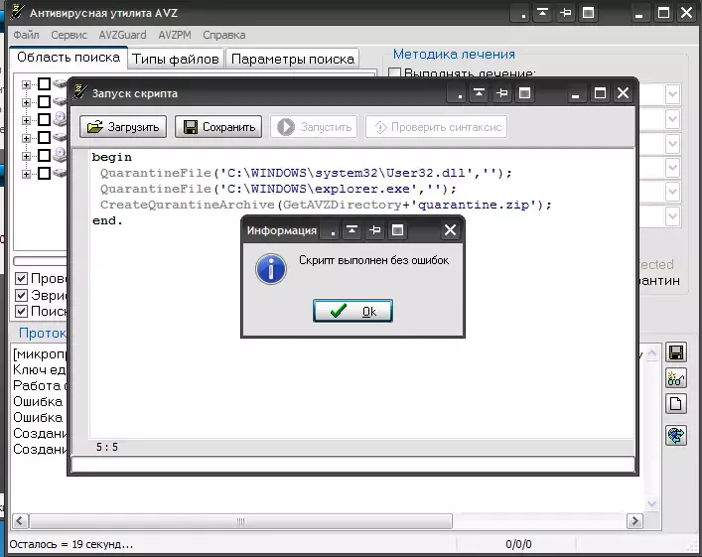702x557 pixels.
Task: Switch to Область поиска tab
Action: click(x=69, y=58)
